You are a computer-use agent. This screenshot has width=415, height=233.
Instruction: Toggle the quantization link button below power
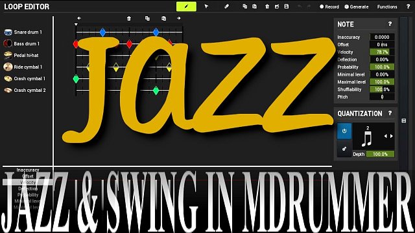pyautogui.click(x=344, y=149)
